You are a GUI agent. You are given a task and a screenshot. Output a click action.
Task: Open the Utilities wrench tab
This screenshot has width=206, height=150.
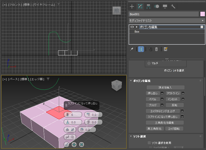[x=173, y=6]
